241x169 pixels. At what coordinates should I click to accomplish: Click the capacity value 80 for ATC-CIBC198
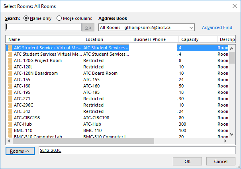(181, 118)
